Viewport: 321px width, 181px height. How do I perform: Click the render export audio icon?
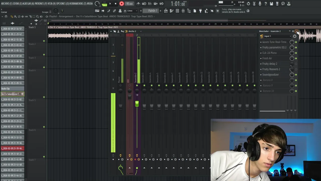pos(277,4)
